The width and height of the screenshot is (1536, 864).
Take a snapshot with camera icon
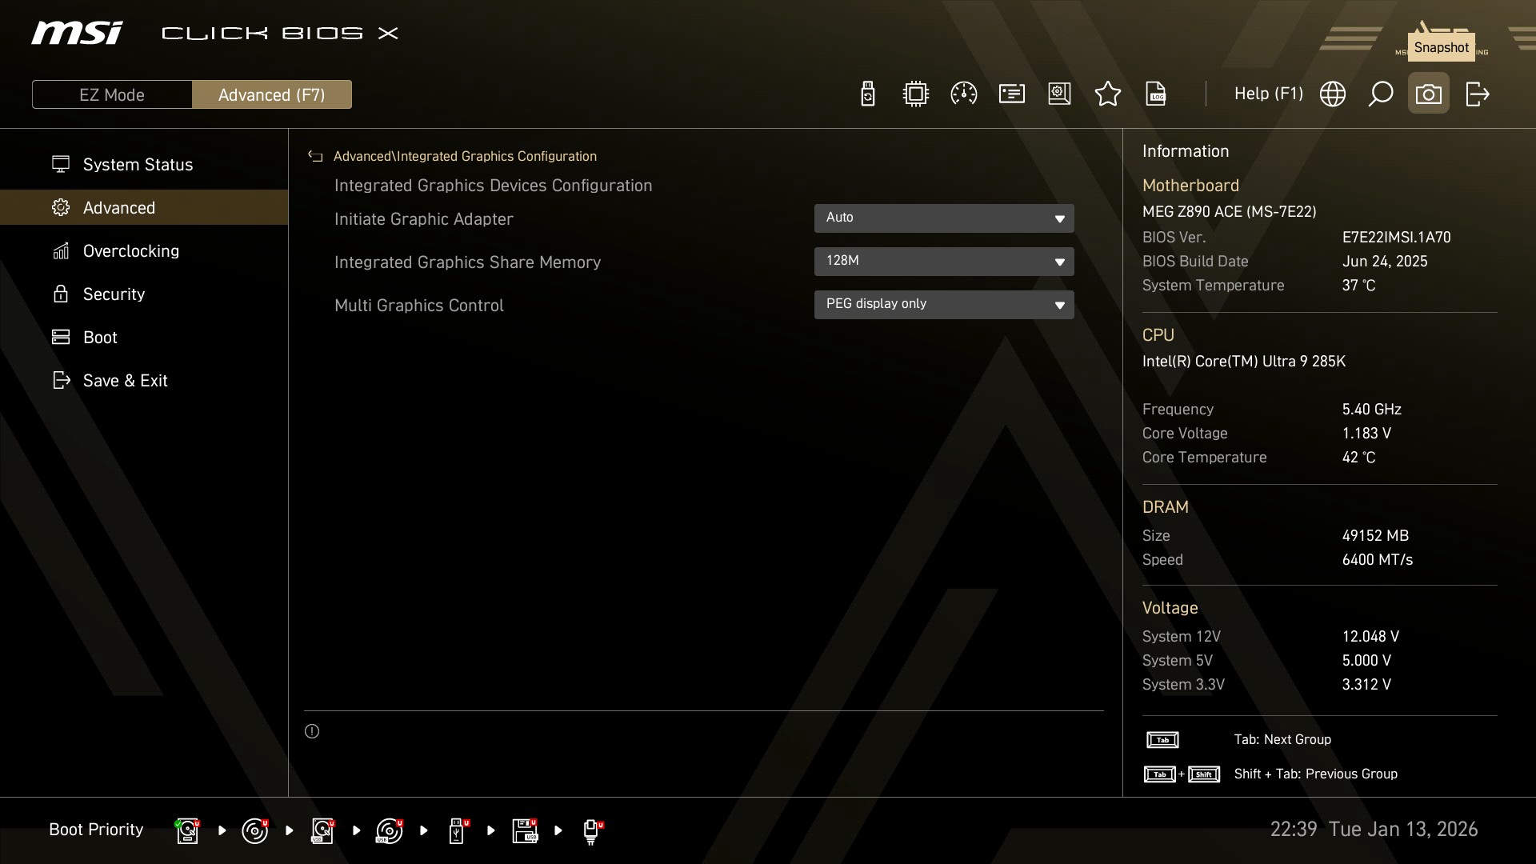click(x=1428, y=94)
